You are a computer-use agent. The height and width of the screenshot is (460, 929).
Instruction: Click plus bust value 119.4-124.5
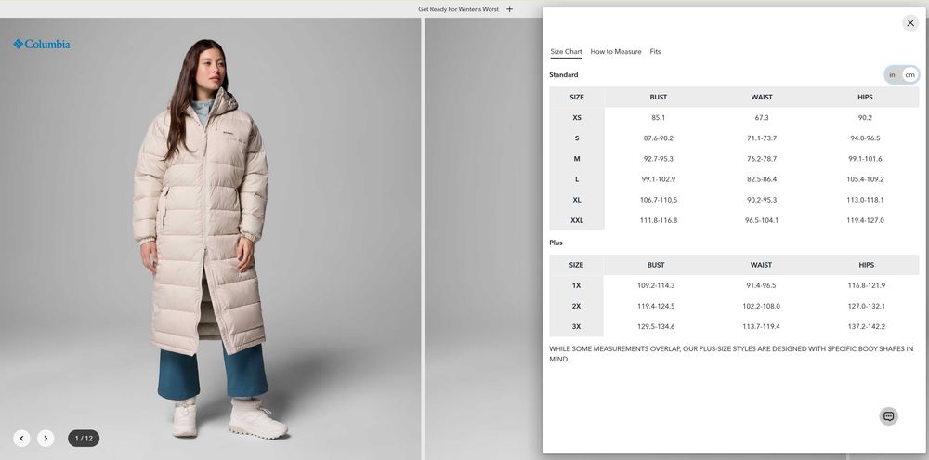point(656,306)
